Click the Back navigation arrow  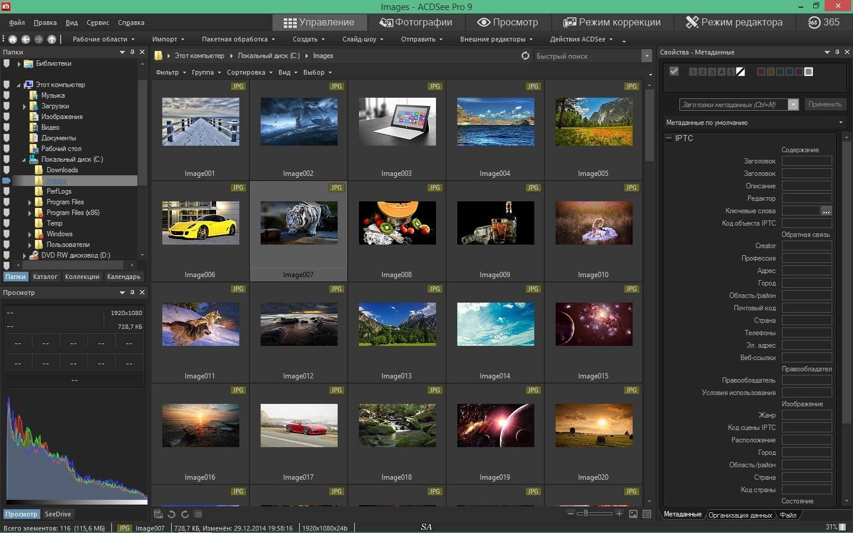point(25,39)
